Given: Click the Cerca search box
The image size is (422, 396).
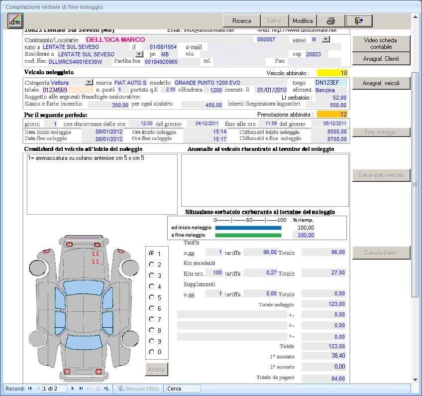Looking at the screenshot, I should click(x=183, y=389).
